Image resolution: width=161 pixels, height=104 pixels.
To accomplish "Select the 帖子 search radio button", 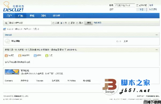I will [x=61, y=23].
